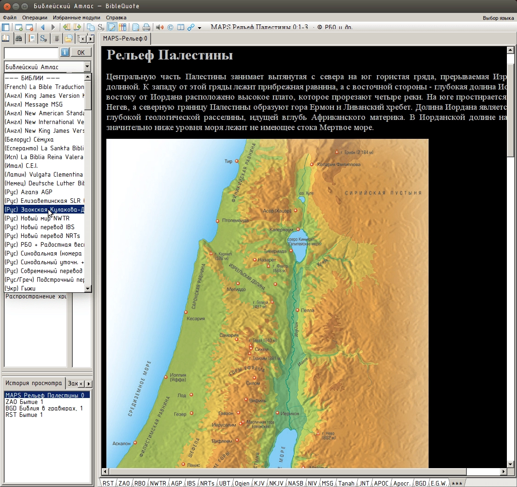Select the binoculars search side tab

(19, 39)
